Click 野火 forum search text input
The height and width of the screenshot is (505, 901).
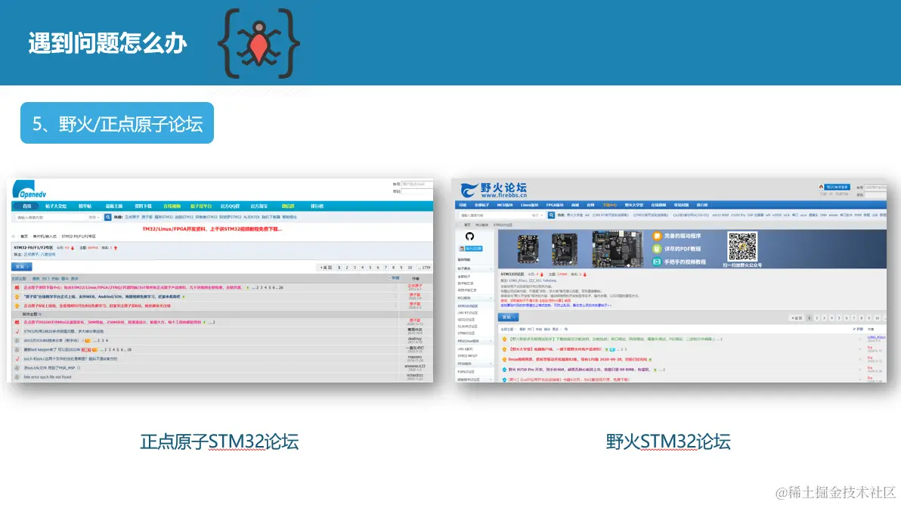click(x=494, y=215)
